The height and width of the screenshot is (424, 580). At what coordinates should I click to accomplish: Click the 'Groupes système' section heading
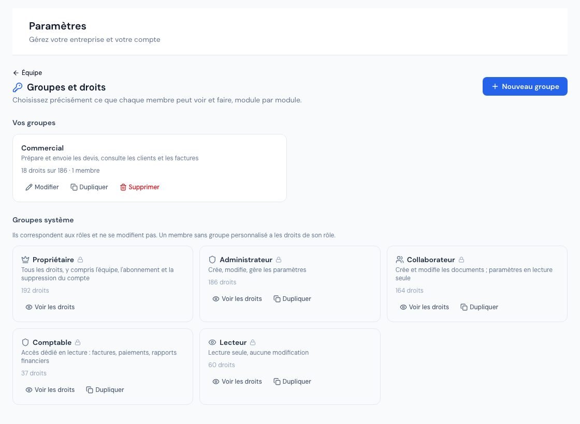(x=43, y=220)
